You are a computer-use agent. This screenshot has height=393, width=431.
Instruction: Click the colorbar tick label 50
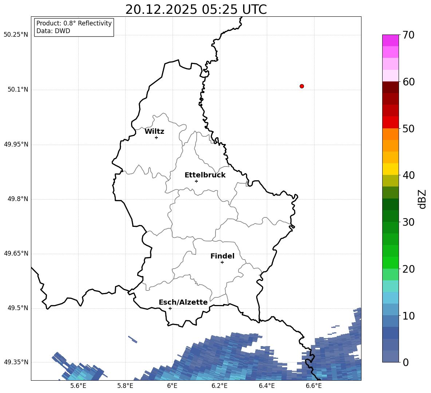pyautogui.click(x=408, y=128)
